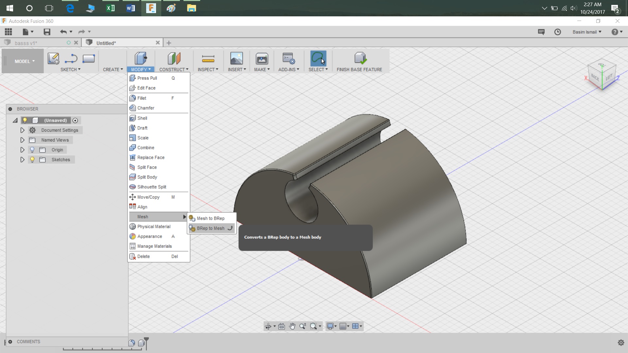
Task: Add a new design tab
Action: 169,43
